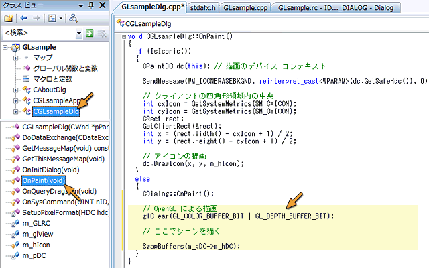Select the m_hIcon member variable

pos(36,245)
